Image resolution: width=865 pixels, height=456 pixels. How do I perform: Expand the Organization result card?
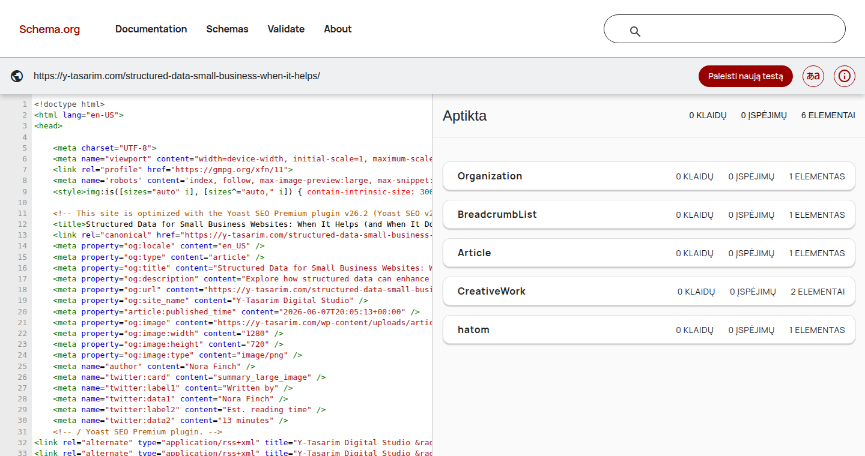(x=649, y=176)
